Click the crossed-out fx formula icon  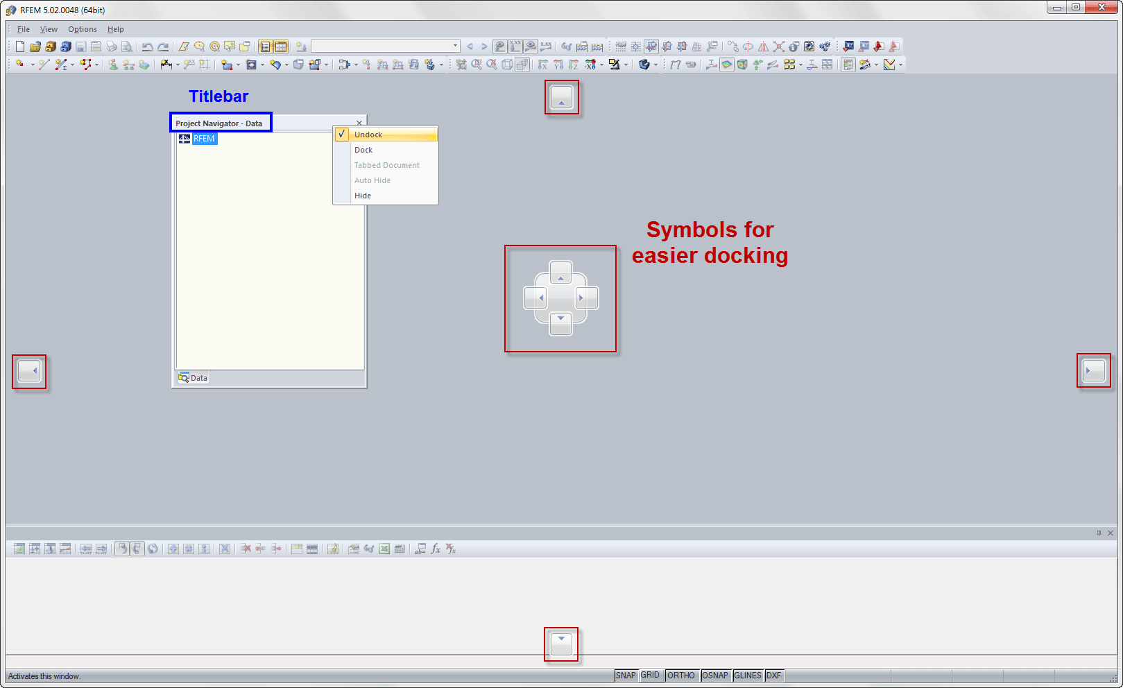[452, 549]
